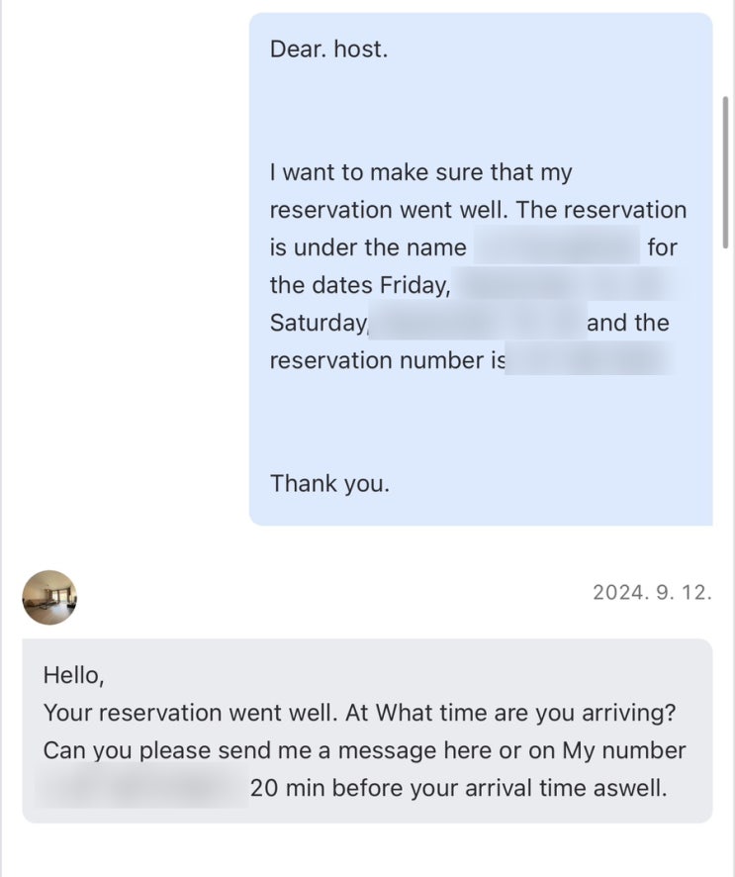Click the blurred date following 'Saturday'
This screenshot has width=735, height=877.
pos(478,322)
